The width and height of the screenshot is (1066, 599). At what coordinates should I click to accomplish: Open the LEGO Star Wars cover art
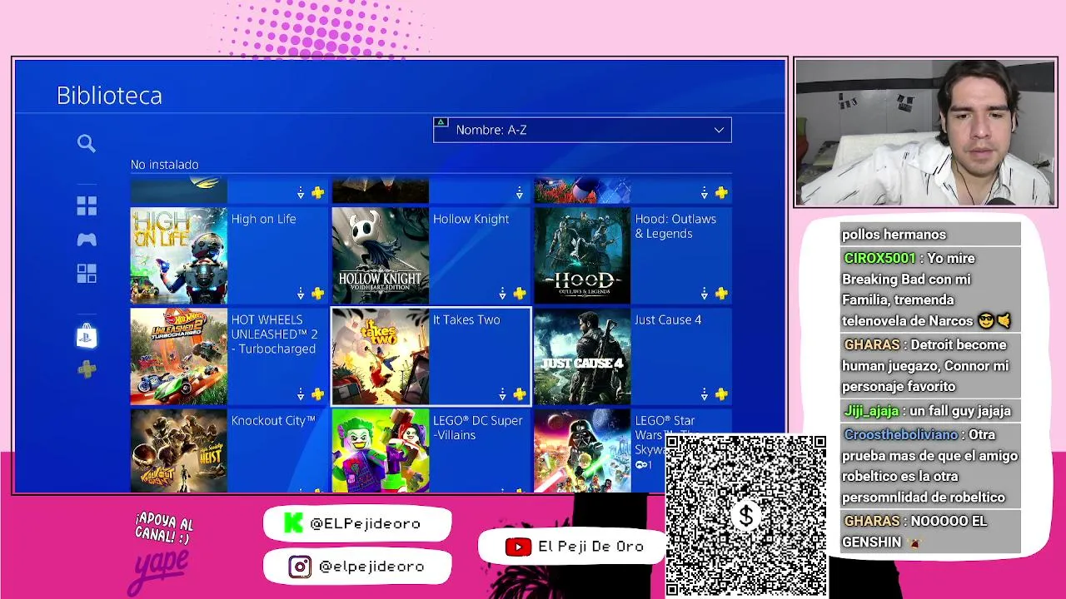point(582,451)
